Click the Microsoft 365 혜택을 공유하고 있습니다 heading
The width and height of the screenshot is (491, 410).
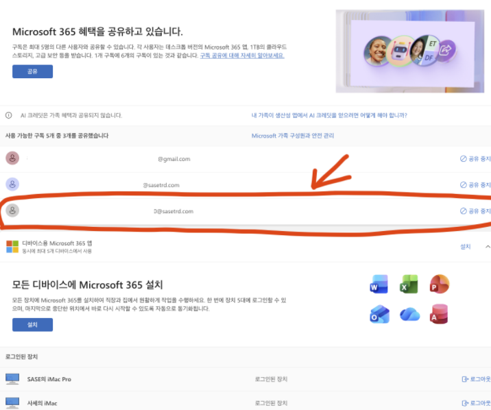[x=97, y=32]
